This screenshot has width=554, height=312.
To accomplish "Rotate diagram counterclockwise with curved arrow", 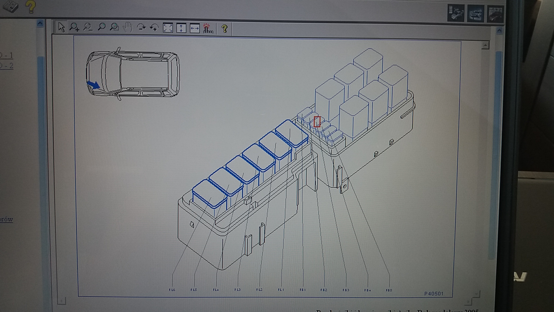I will 154,27.
